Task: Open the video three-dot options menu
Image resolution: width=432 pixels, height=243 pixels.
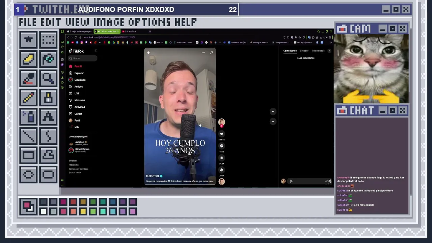Action: [x=203, y=53]
